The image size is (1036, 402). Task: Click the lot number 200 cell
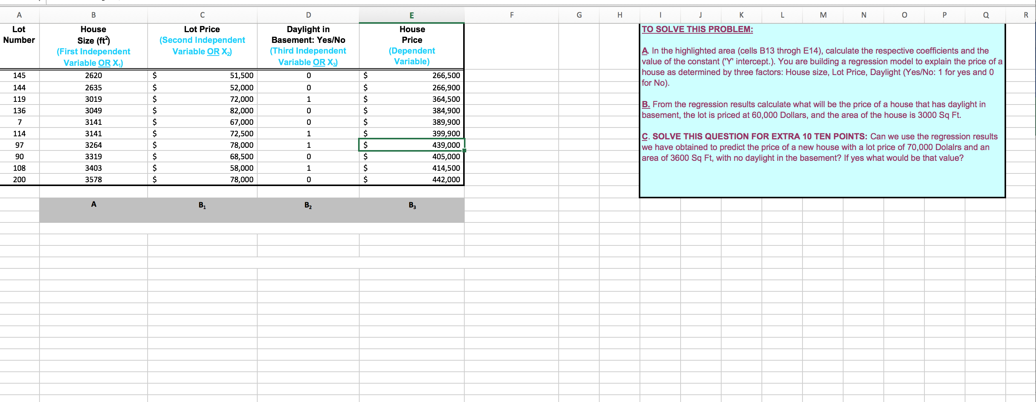tap(19, 180)
